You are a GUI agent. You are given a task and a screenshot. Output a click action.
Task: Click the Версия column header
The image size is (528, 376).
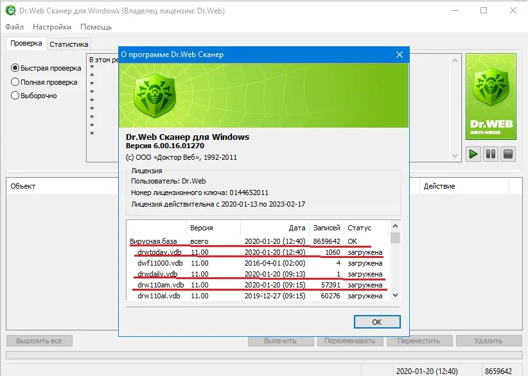pos(213,228)
